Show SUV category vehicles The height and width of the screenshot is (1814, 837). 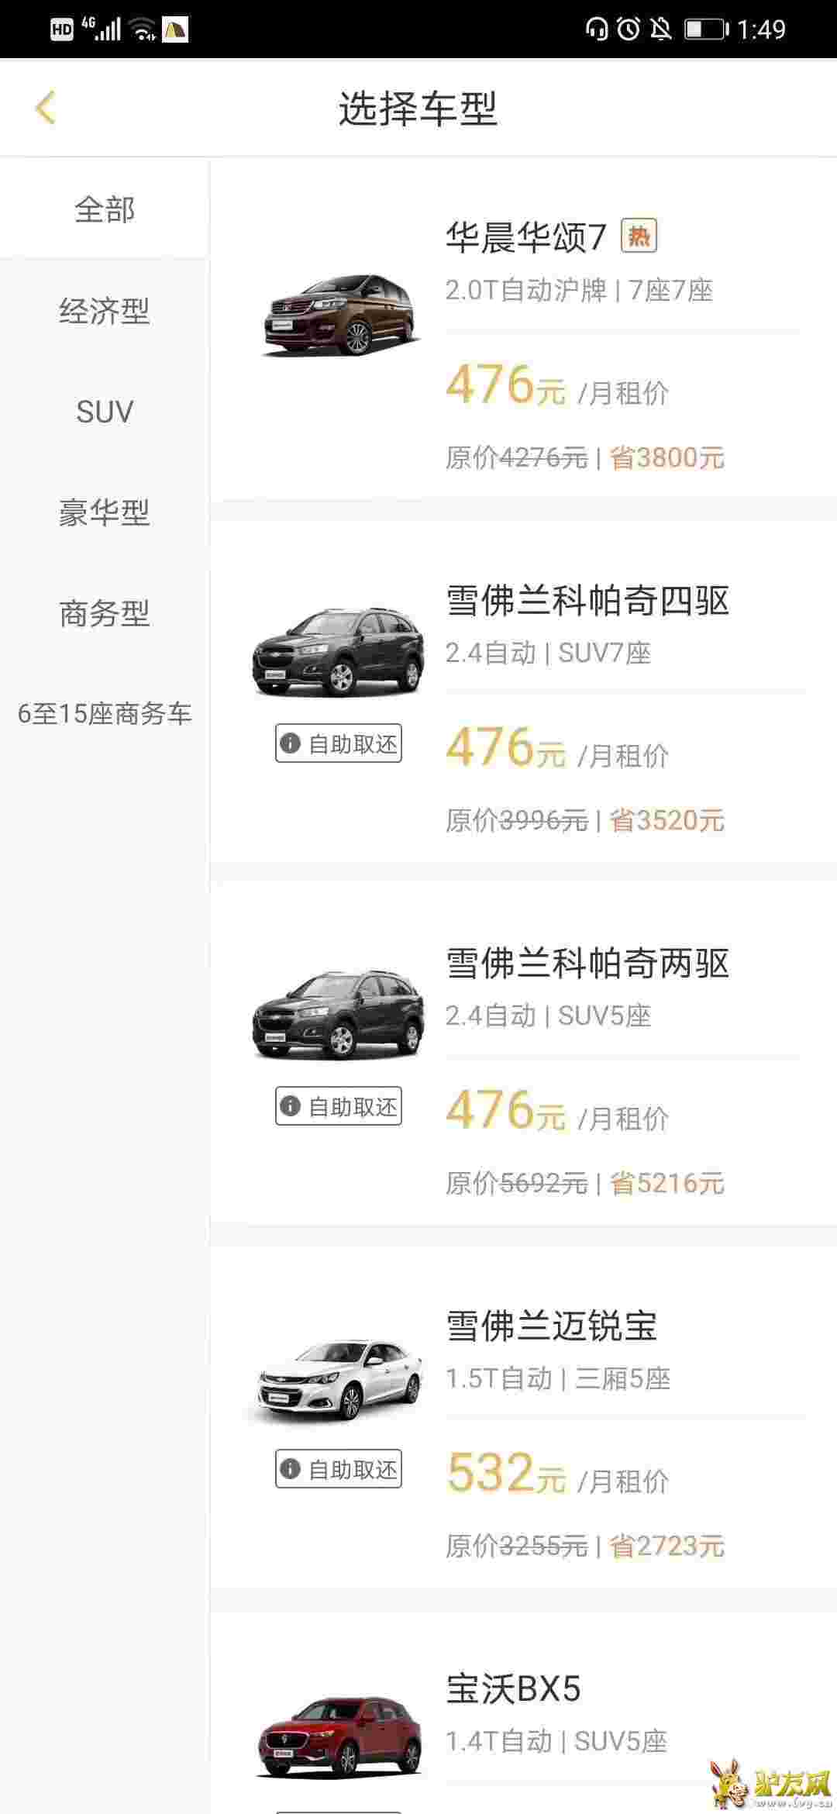(105, 412)
